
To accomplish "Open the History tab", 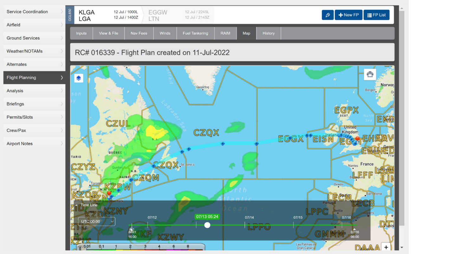I will pos(269,33).
